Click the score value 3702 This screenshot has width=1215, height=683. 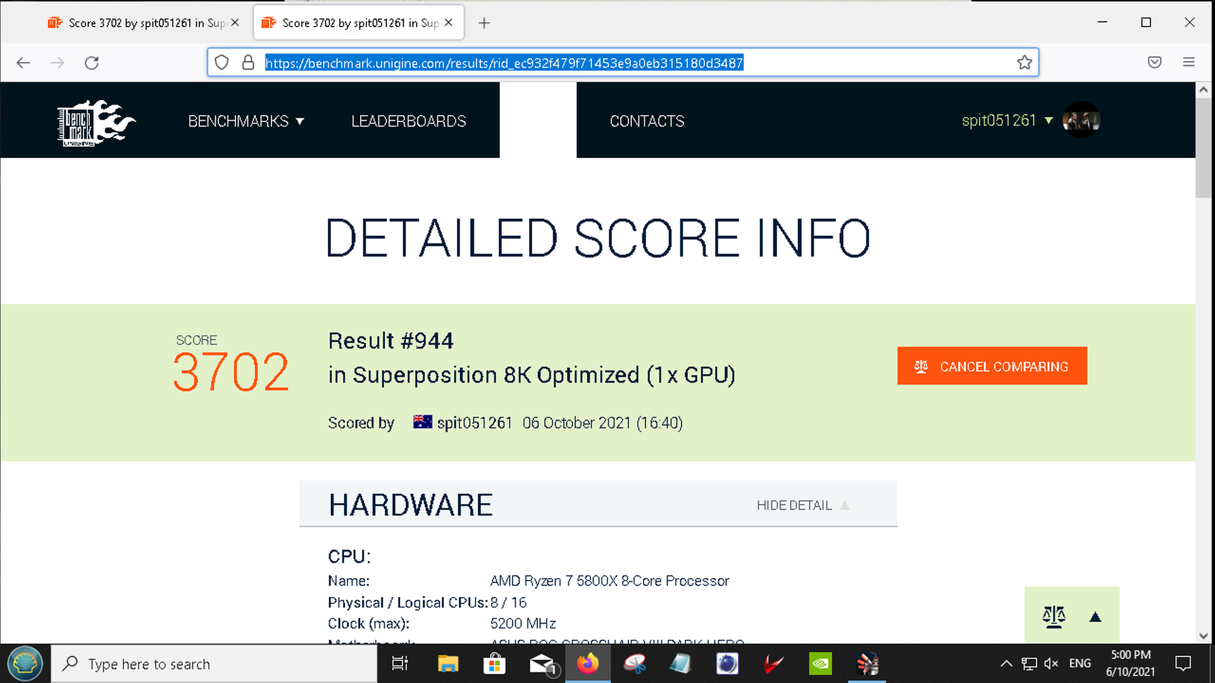[x=231, y=372]
